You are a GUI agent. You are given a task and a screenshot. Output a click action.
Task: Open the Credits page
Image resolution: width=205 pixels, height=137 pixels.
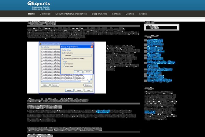pos(143,14)
